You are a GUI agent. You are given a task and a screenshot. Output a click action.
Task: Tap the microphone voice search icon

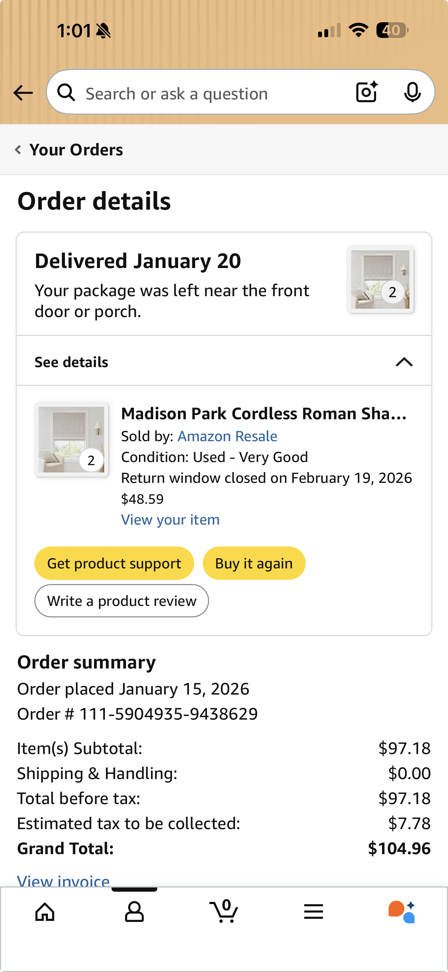point(412,92)
